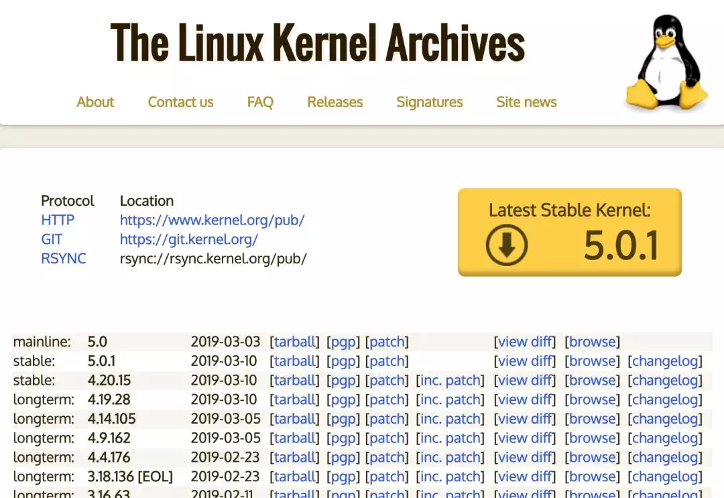The height and width of the screenshot is (498, 724).
Task: Select version text 4.14.105
Action: point(112,419)
